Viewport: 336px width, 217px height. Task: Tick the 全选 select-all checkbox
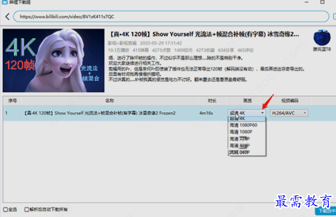point(5,210)
